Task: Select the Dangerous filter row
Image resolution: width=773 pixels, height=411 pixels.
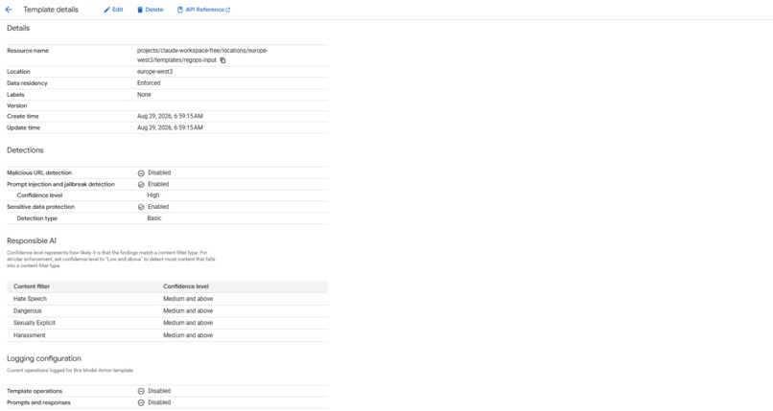Action: tap(167, 311)
